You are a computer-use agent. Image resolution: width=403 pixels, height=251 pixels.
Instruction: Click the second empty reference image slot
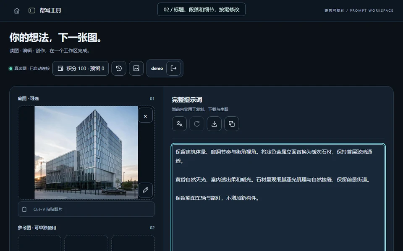(86, 243)
